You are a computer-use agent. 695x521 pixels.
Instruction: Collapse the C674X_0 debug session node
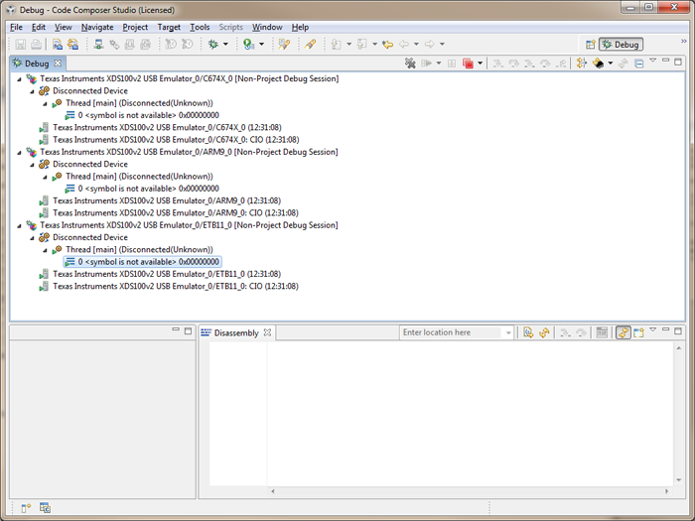[19, 78]
